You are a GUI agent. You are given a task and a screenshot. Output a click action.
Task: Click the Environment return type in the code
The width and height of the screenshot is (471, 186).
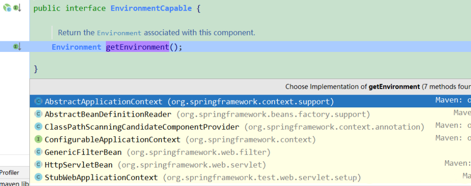coord(76,47)
